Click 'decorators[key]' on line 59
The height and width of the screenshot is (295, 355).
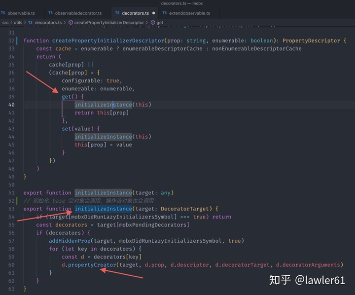[x=117, y=257]
